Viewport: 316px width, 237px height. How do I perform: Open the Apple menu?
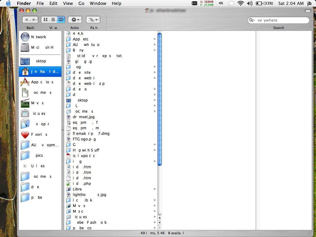8,3
